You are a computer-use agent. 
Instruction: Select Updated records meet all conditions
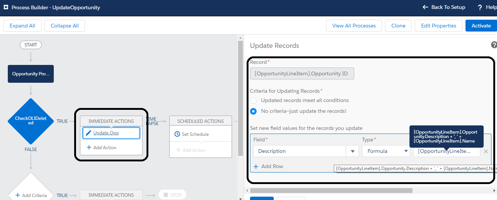pos(253,100)
